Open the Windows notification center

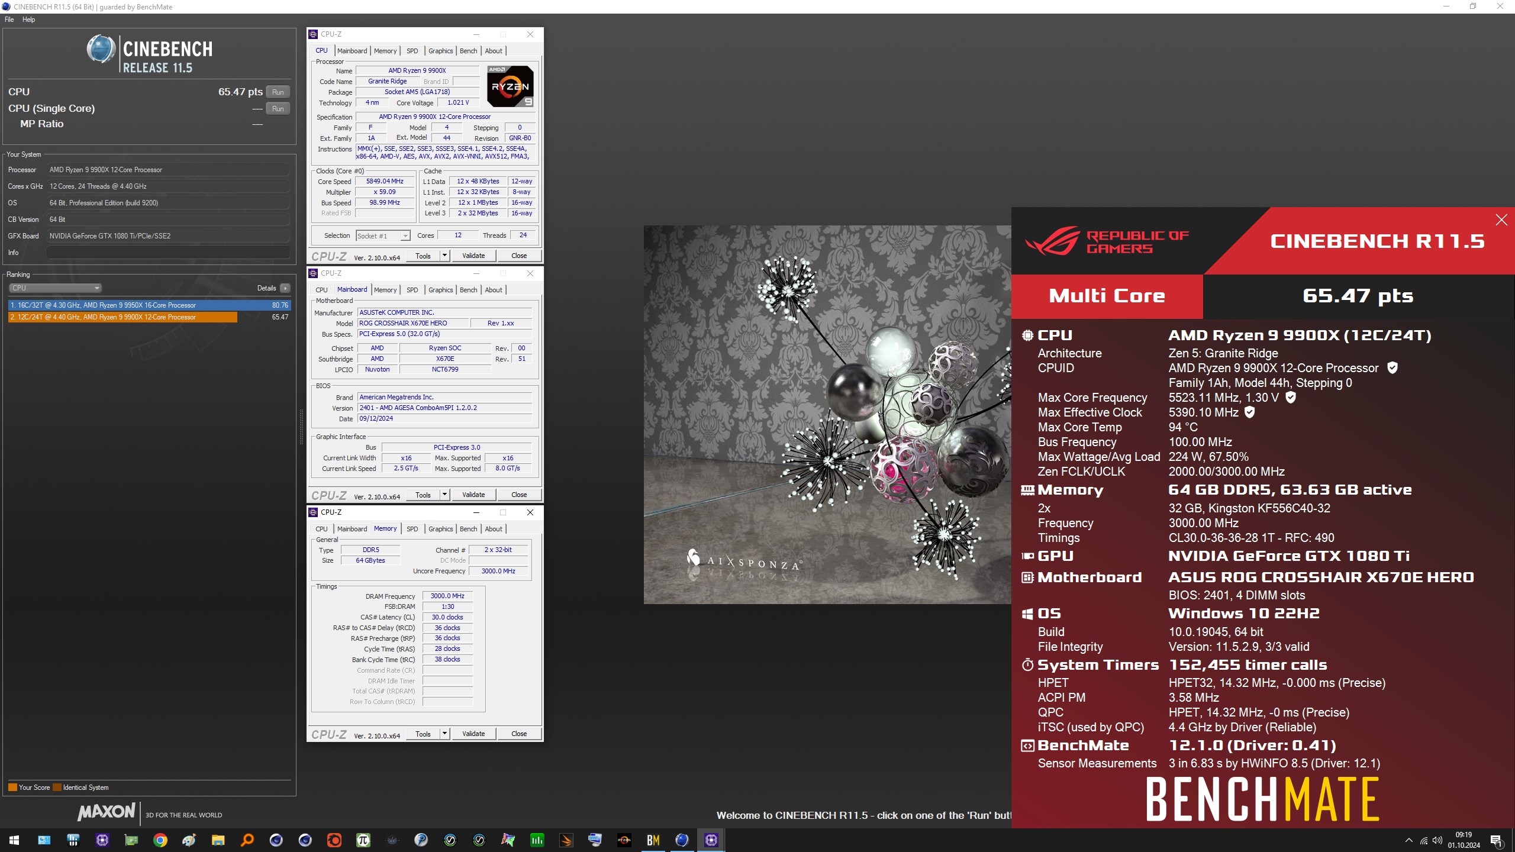(x=1497, y=840)
